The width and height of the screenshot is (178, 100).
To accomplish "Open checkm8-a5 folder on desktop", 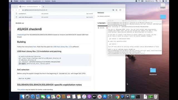I will (153, 71).
